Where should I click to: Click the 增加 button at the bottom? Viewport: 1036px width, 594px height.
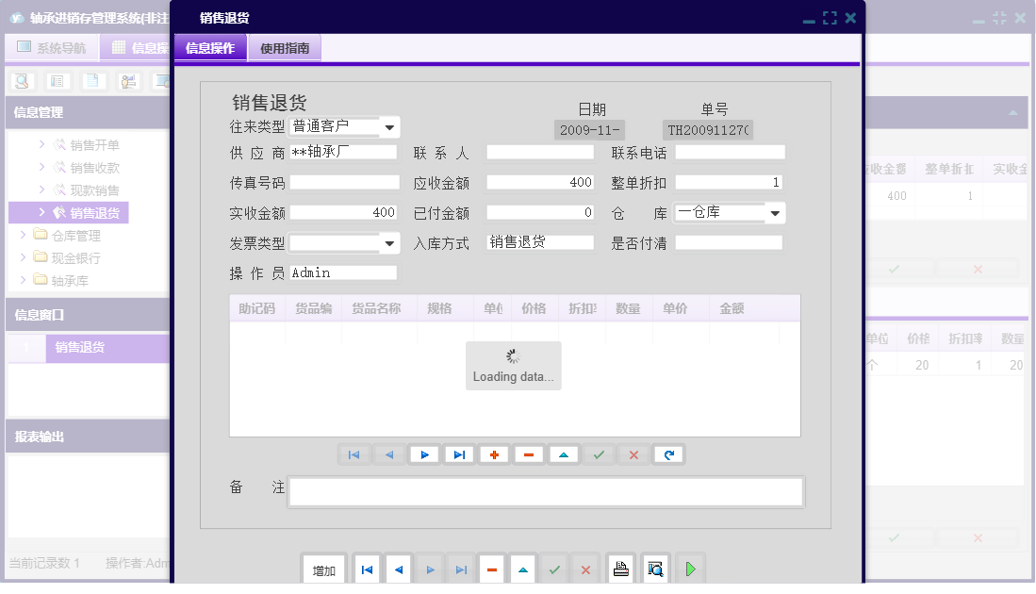coord(323,568)
